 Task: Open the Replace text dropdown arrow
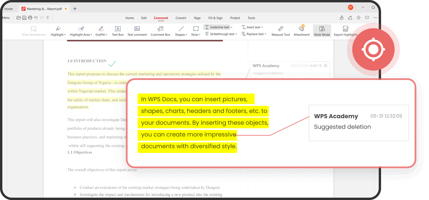(266, 34)
